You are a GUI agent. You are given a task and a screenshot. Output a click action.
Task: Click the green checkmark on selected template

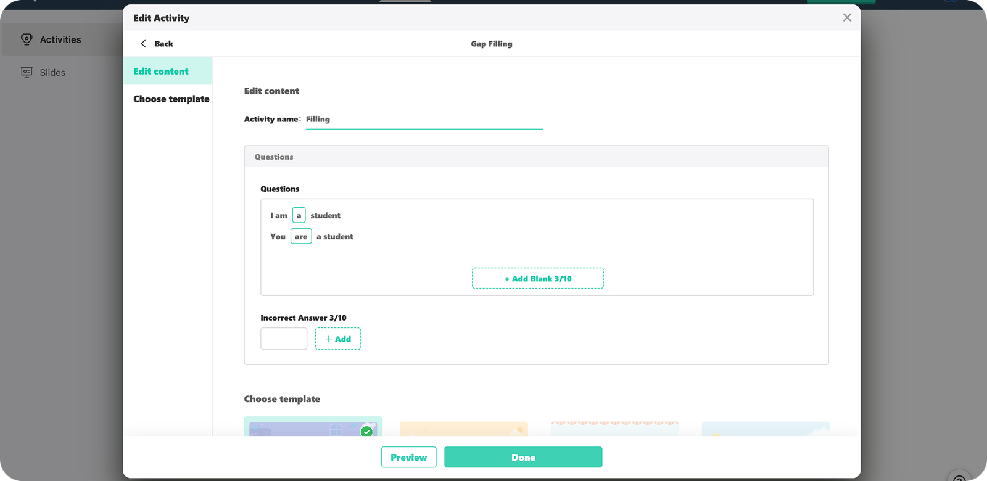pos(366,431)
